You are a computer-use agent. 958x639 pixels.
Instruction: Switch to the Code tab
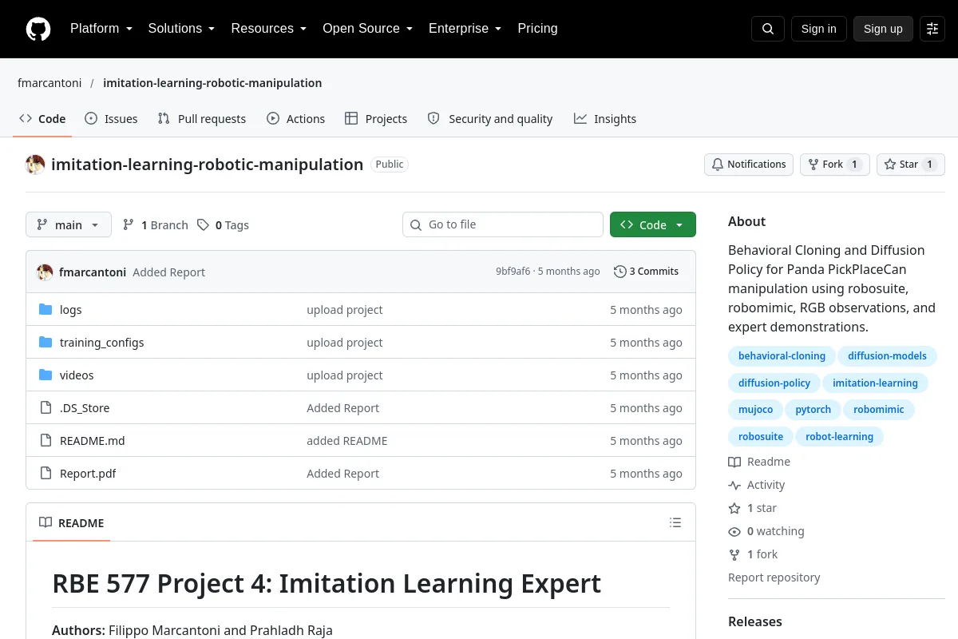coord(42,119)
